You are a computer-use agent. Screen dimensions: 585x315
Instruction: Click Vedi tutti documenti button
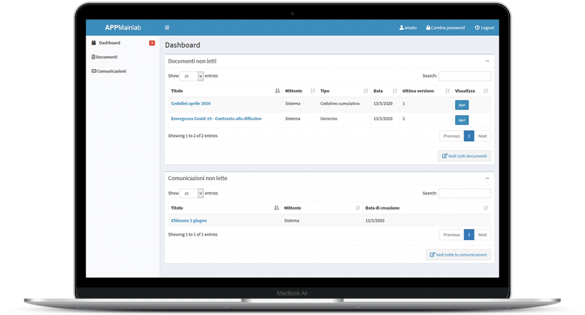(464, 156)
